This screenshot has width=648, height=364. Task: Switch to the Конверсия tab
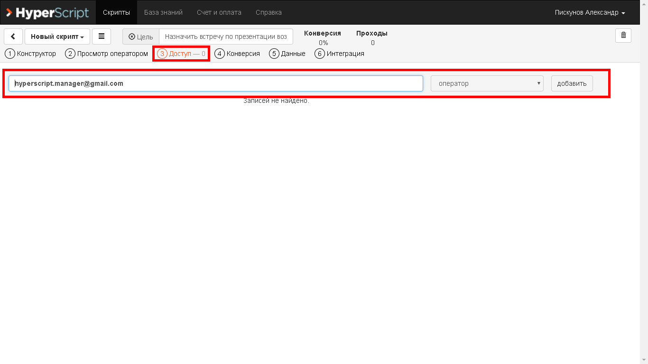[x=237, y=54]
